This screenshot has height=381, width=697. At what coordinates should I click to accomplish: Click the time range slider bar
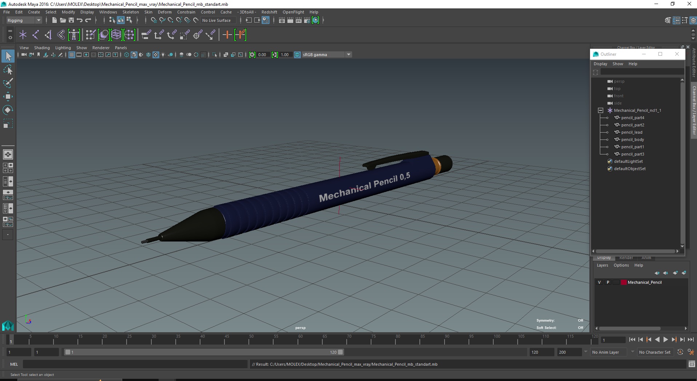pos(204,352)
